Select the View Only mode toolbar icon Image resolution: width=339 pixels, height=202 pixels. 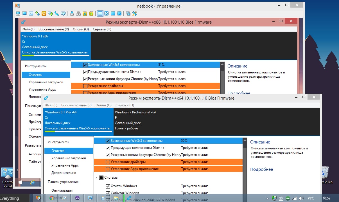click(24, 14)
